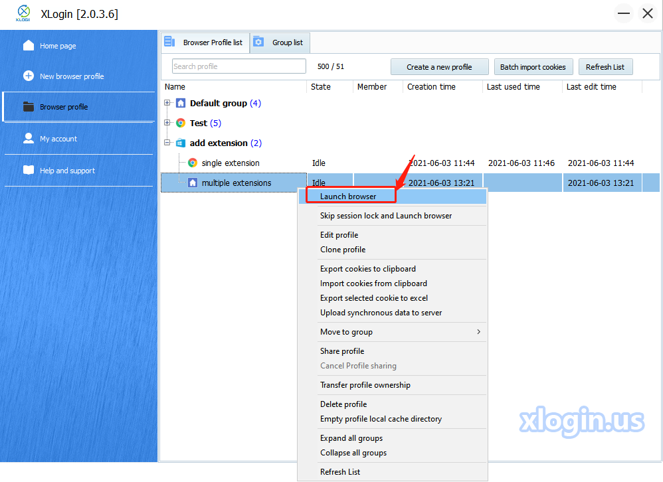Minimize the XLogin window
663x482 pixels.
[x=624, y=13]
